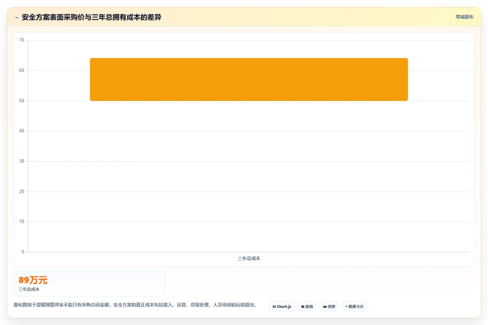Image resolution: width=488 pixels, height=325 pixels.
Task: Click the y-axis label 10
Action: (22, 222)
